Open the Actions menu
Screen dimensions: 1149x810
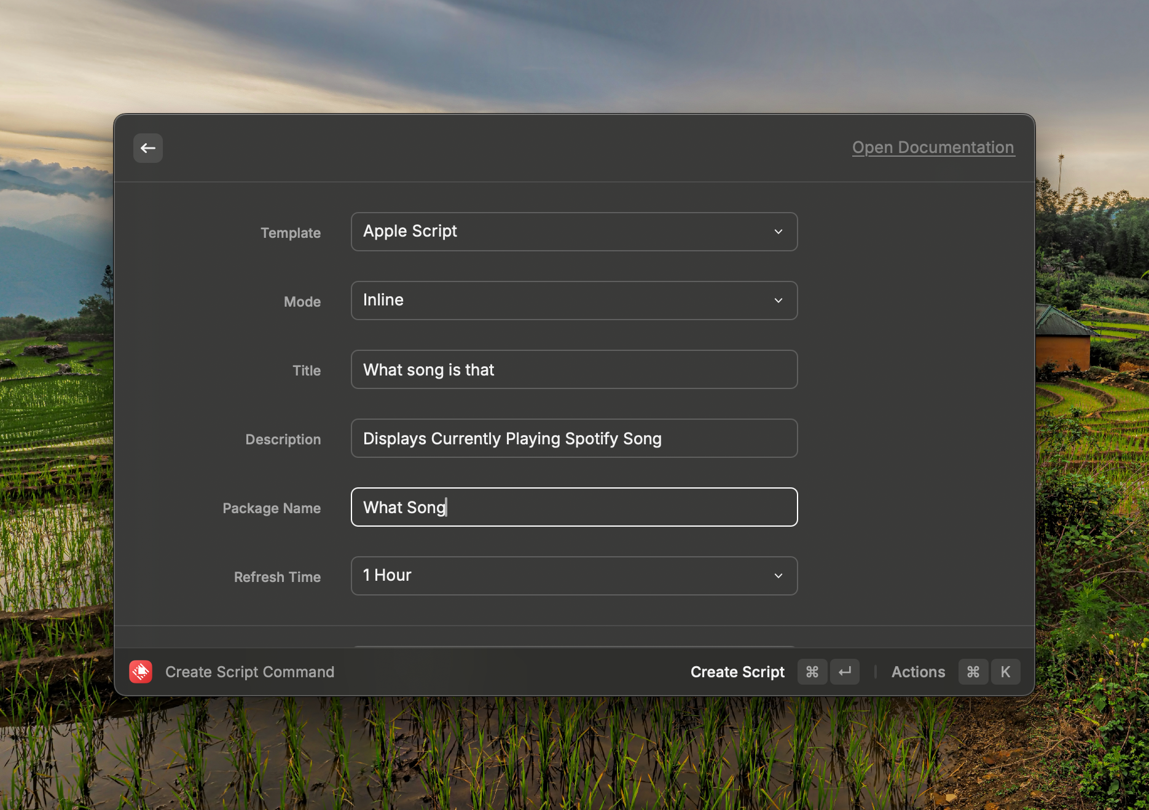point(918,672)
